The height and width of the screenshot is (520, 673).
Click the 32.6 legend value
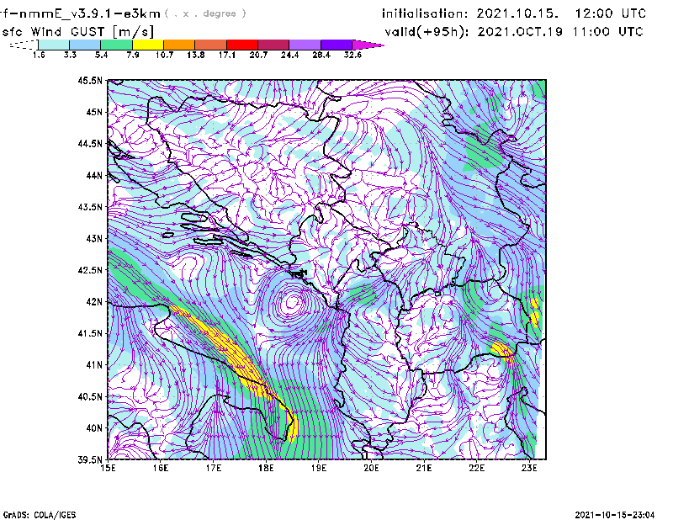click(x=352, y=55)
